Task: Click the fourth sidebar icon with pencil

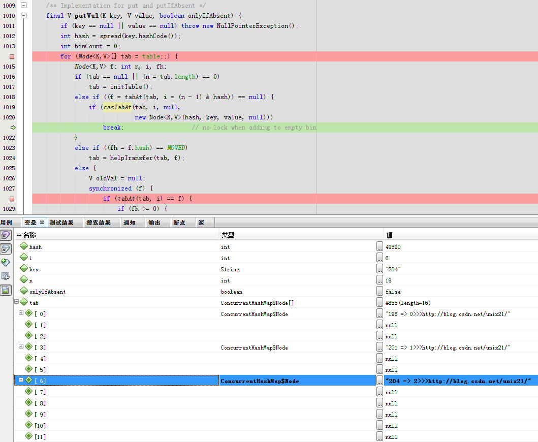Action: pyautogui.click(x=6, y=276)
